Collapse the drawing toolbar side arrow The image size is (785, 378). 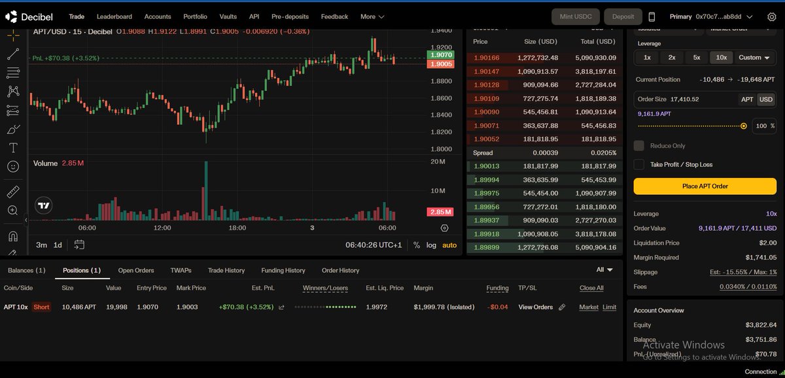(x=27, y=220)
